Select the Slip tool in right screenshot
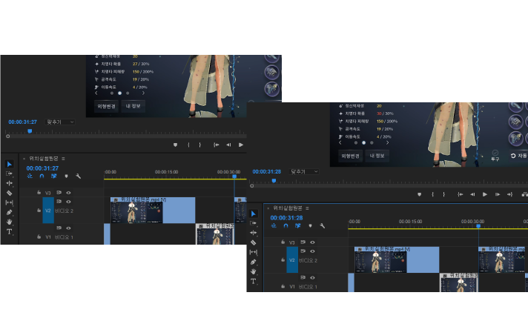This screenshot has height=324, width=528. pyautogui.click(x=254, y=252)
